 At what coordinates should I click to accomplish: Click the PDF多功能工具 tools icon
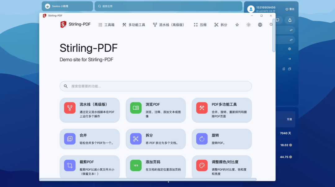[x=202, y=108]
